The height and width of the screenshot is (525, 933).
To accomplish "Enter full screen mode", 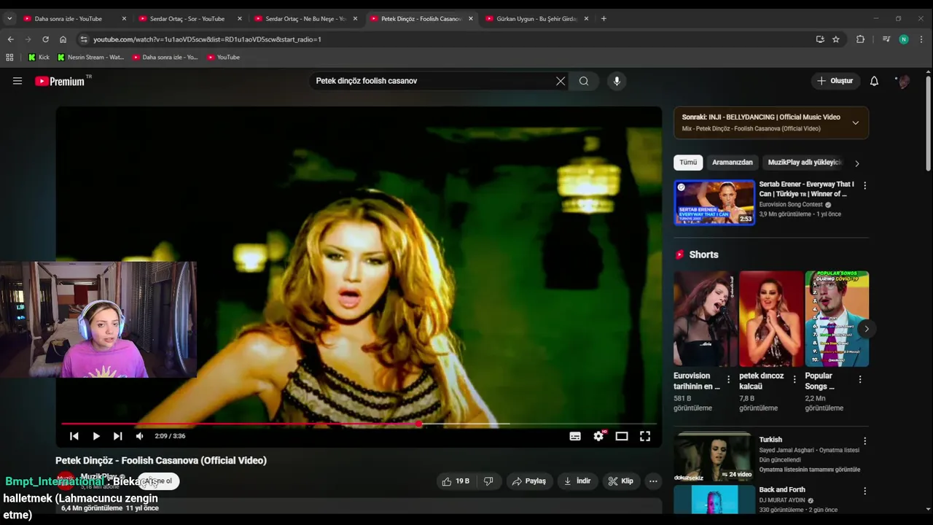I will click(645, 436).
